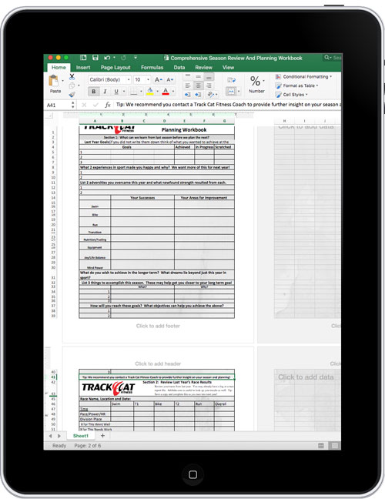The width and height of the screenshot is (385, 499).
Task: Toggle Underline formatting
Action: (116, 92)
